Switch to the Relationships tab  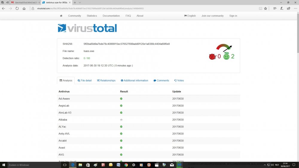pyautogui.click(x=106, y=81)
